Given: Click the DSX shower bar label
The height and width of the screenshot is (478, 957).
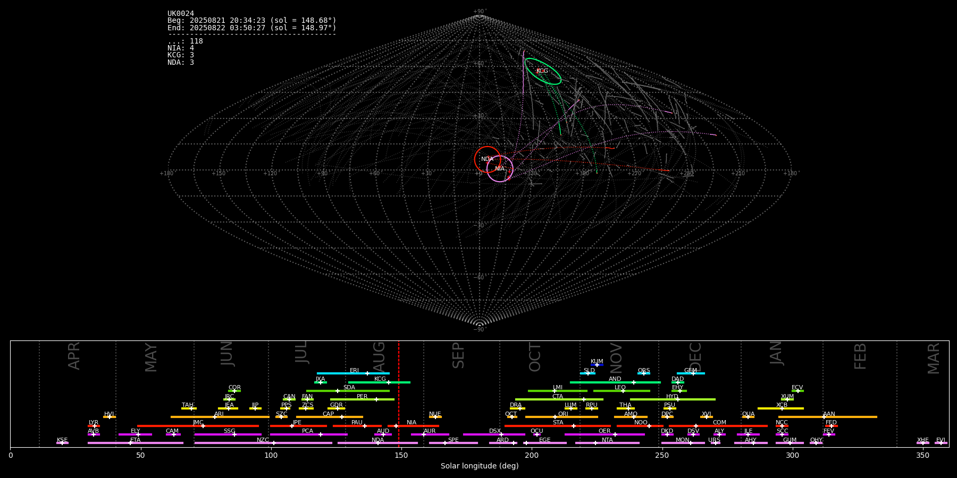Looking at the screenshot, I should point(495,431).
